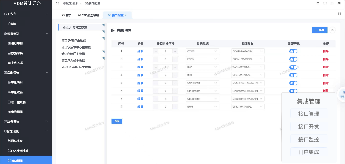Click the minus stepper in row 5 sync order
Image resolution: width=345 pixels, height=164 pixels.
[x=155, y=83]
